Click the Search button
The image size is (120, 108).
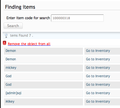pyautogui.click(x=13, y=26)
